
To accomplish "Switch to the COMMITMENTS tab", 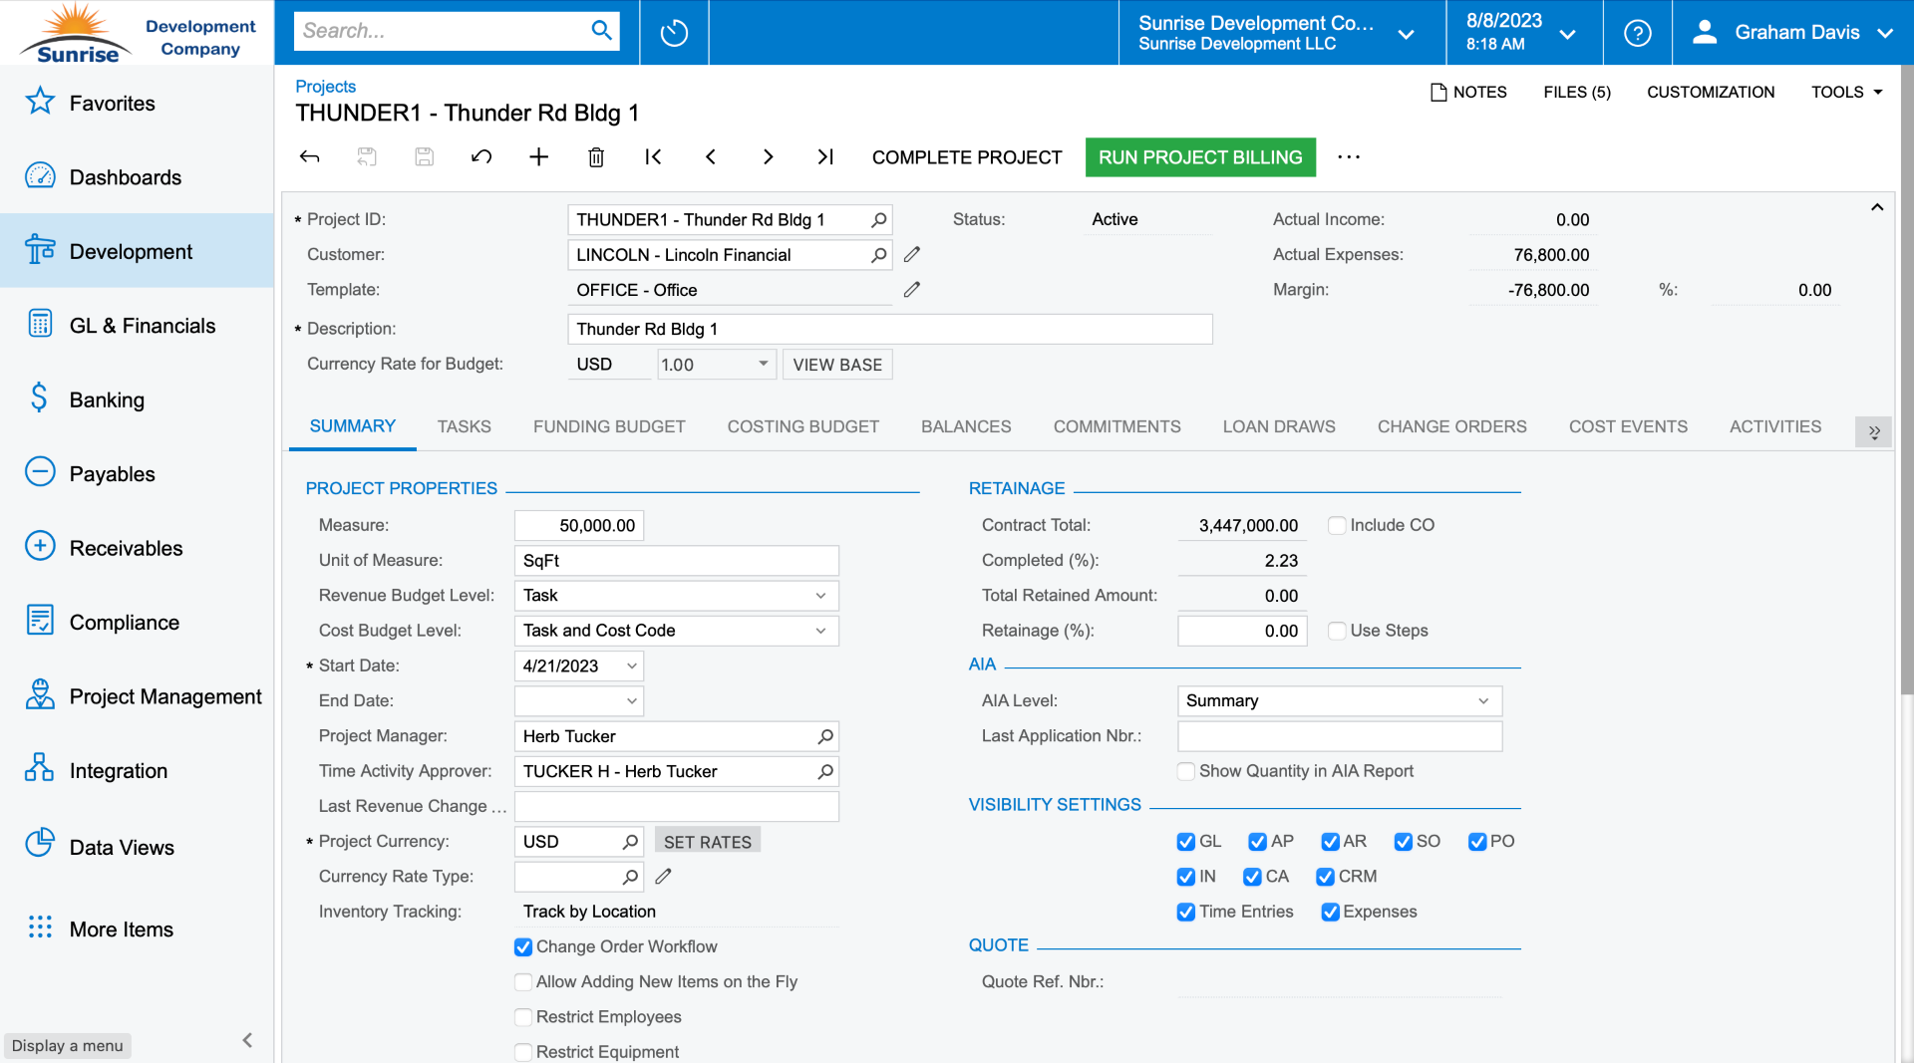I will [1116, 426].
